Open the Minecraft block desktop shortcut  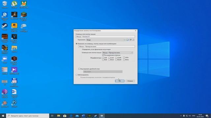coord(24,16)
